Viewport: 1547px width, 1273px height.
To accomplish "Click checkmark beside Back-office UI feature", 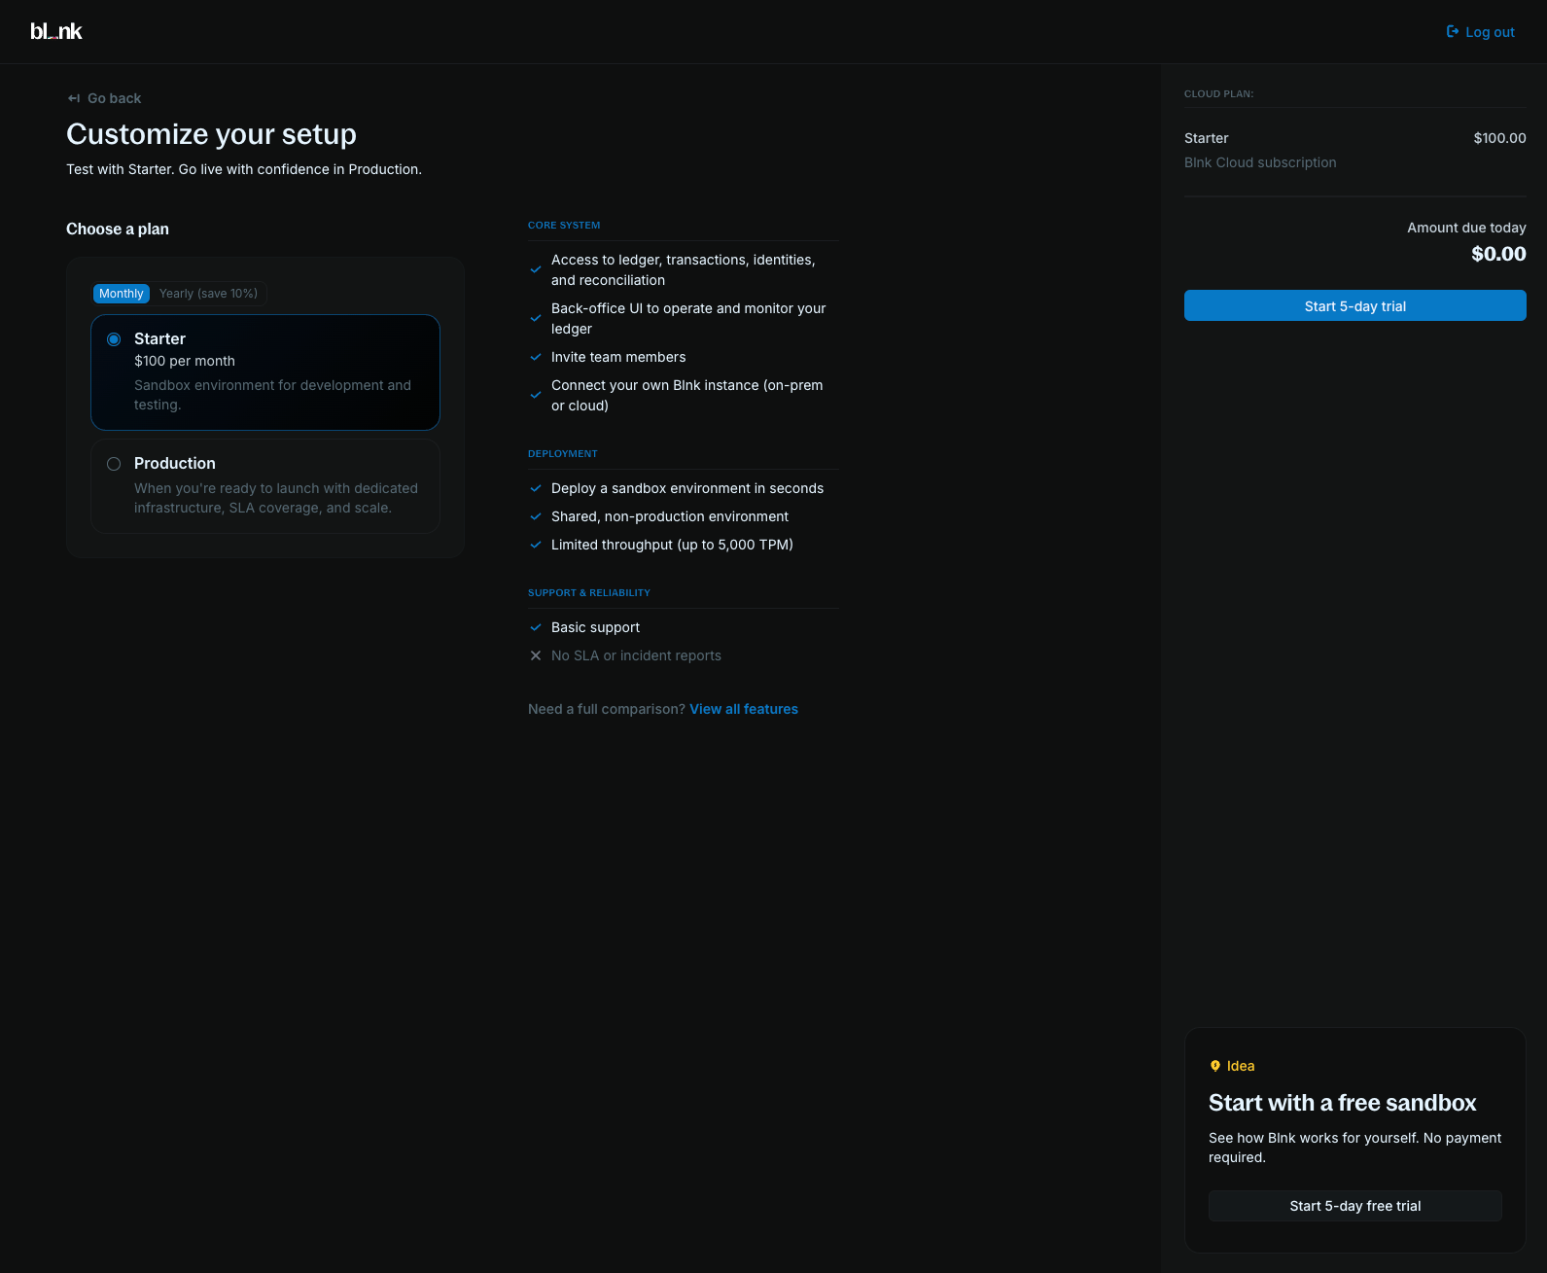I will click(536, 319).
